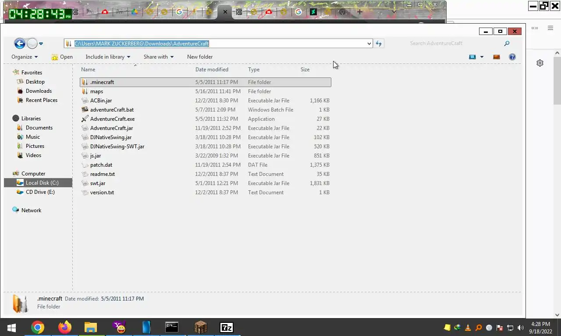The width and height of the screenshot is (561, 336).
Task: Select the patch.dat file
Action: coord(205,165)
